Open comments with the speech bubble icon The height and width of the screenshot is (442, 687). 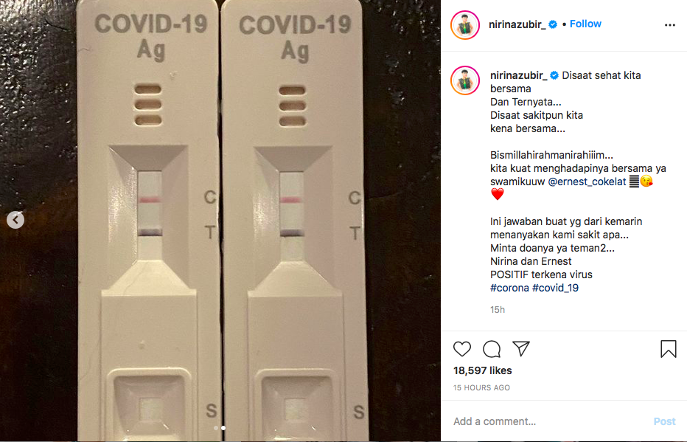pos(492,349)
